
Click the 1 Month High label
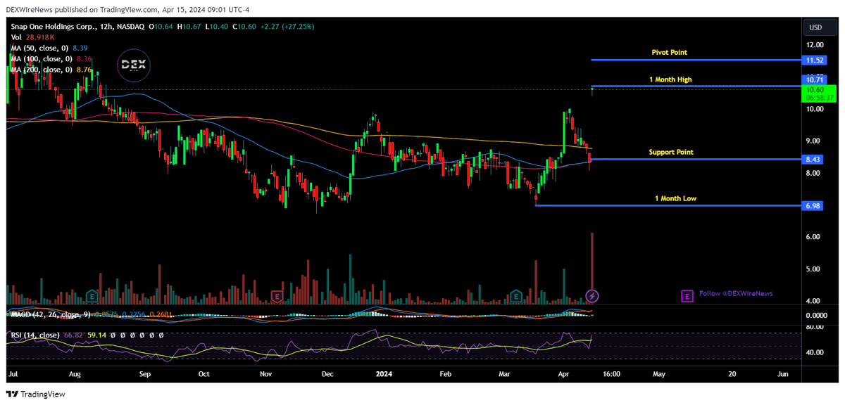[670, 79]
